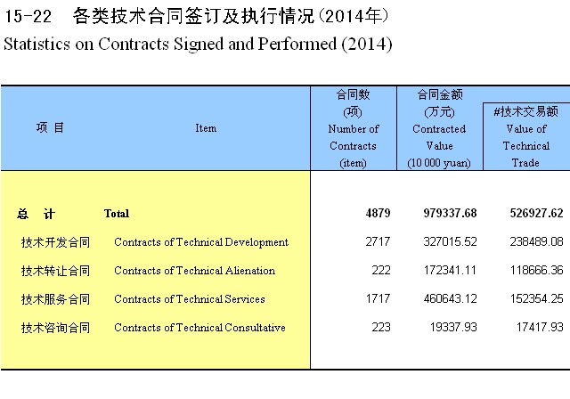Click the contracted value 172341.11
The height and width of the screenshot is (399, 570).
pyautogui.click(x=450, y=271)
